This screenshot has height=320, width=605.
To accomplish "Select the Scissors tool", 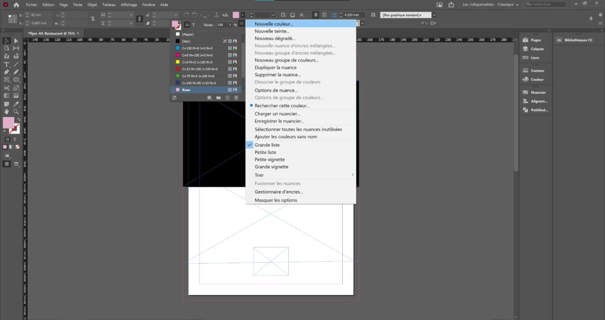I will coord(6,88).
